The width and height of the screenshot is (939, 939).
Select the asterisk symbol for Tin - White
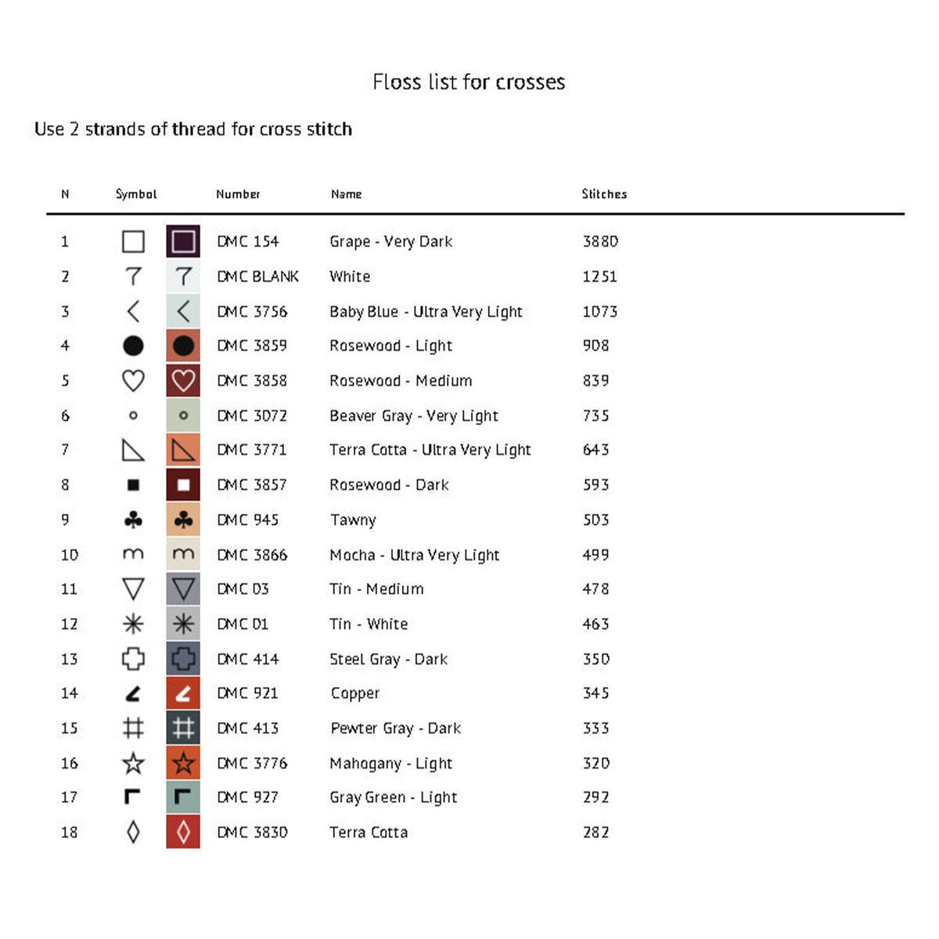pos(133,624)
